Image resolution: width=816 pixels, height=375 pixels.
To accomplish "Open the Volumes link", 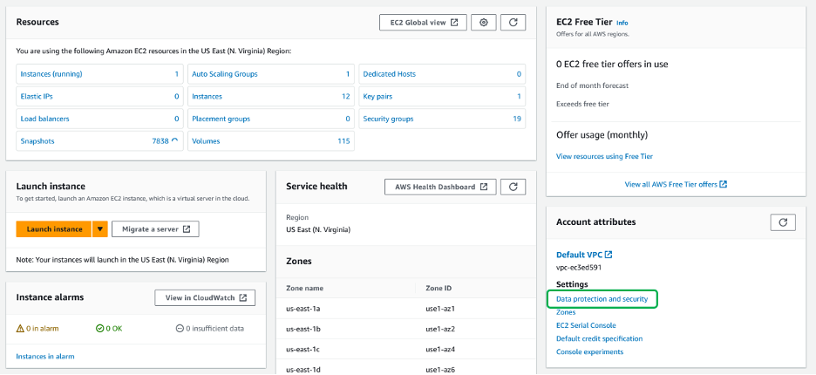I will [206, 141].
